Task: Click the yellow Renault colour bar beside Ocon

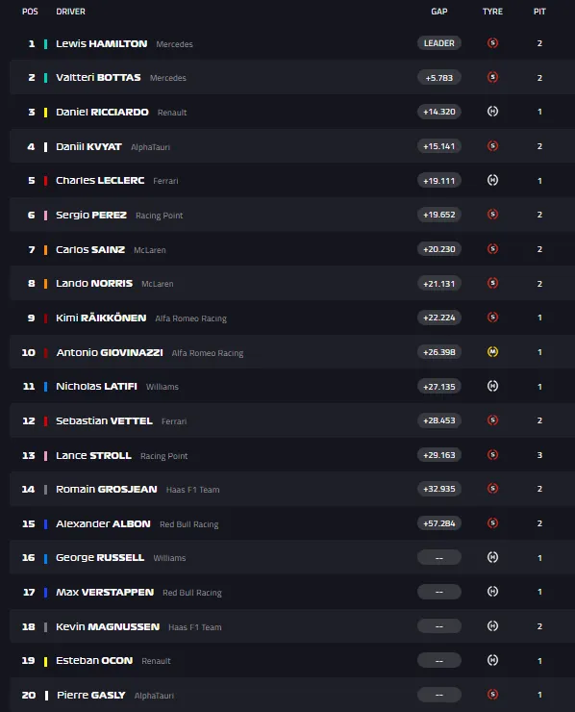Action: click(45, 661)
